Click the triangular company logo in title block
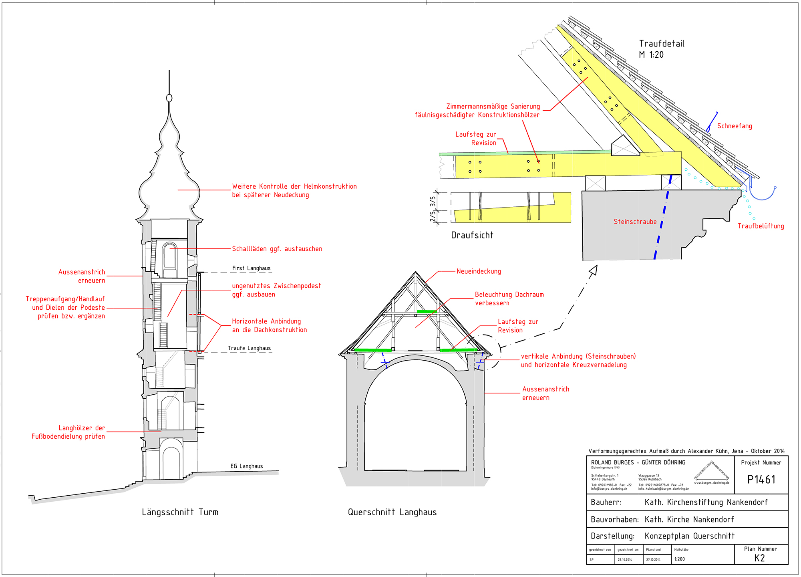This screenshot has height=577, width=801. [x=712, y=470]
